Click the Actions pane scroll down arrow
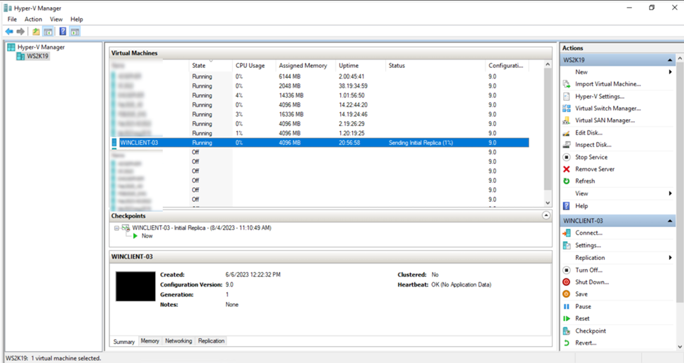Viewport: 684px width, 363px height. (680, 347)
